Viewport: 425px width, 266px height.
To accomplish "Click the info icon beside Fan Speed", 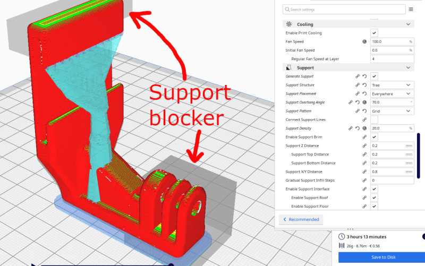I will 364,42.
